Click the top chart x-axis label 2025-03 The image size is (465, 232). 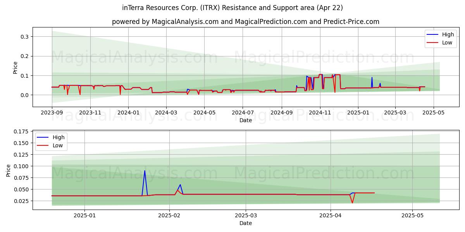pos(395,112)
